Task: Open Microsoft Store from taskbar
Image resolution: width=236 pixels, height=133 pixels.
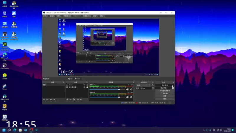Action: point(20,130)
